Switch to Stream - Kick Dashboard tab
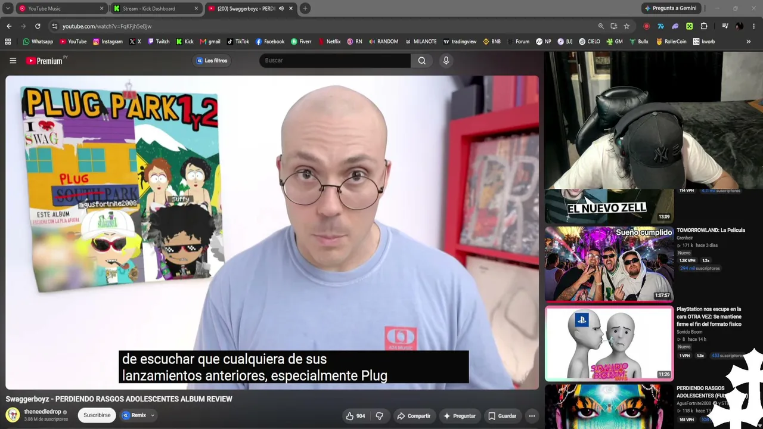763x429 pixels. 156,8
